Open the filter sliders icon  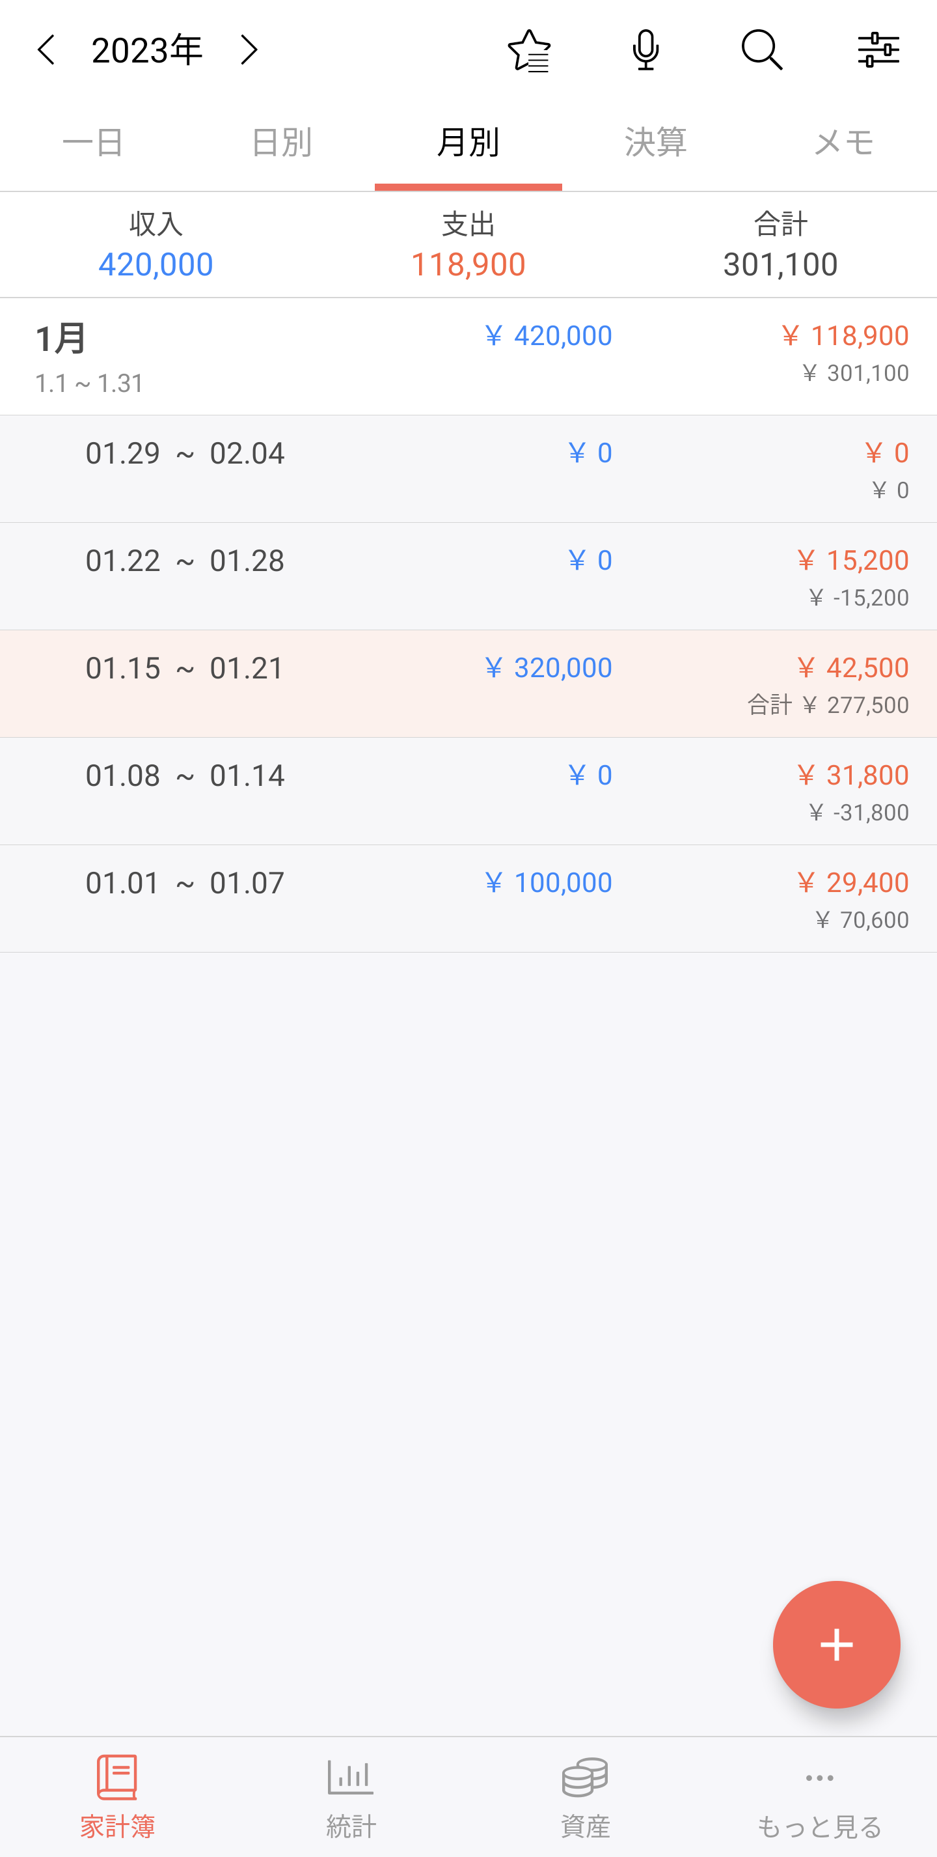tap(878, 51)
